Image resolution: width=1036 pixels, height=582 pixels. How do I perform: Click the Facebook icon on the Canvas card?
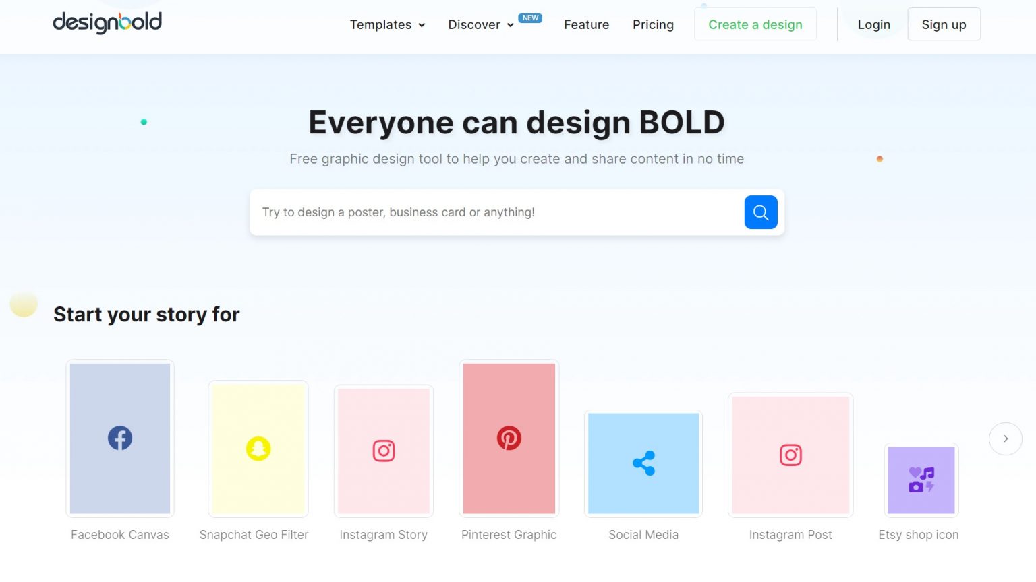pyautogui.click(x=120, y=439)
